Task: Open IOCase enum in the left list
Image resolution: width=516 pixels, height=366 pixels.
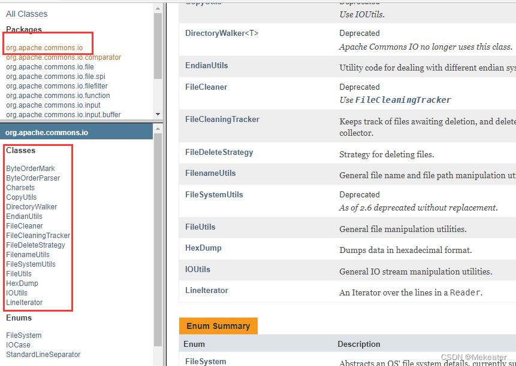Action: point(18,345)
